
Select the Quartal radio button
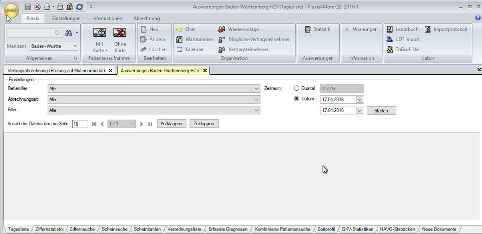[x=296, y=88]
